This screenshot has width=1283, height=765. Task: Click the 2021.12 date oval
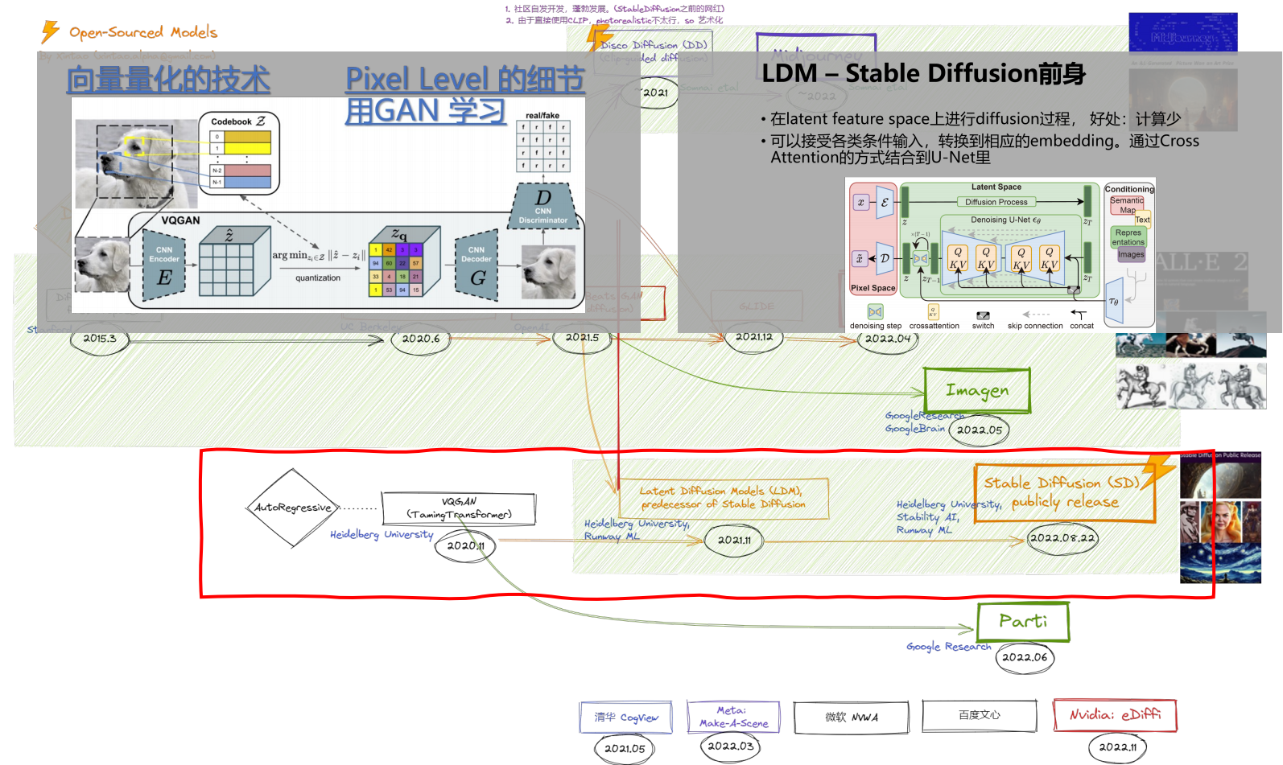[x=754, y=337]
